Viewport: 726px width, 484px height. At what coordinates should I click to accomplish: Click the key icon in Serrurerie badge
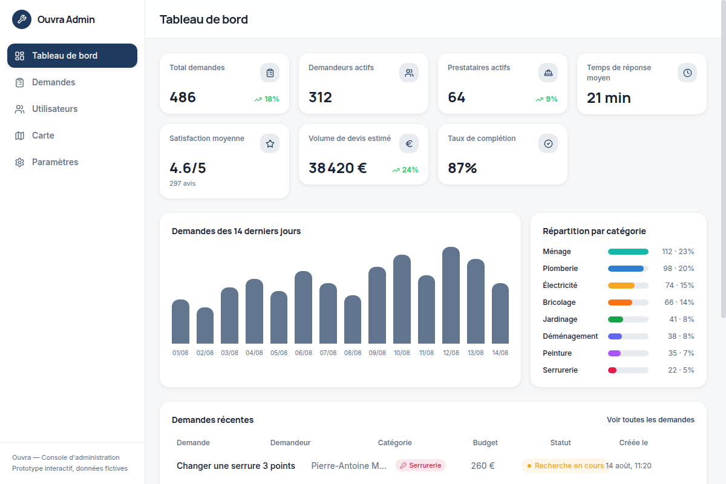click(x=403, y=466)
